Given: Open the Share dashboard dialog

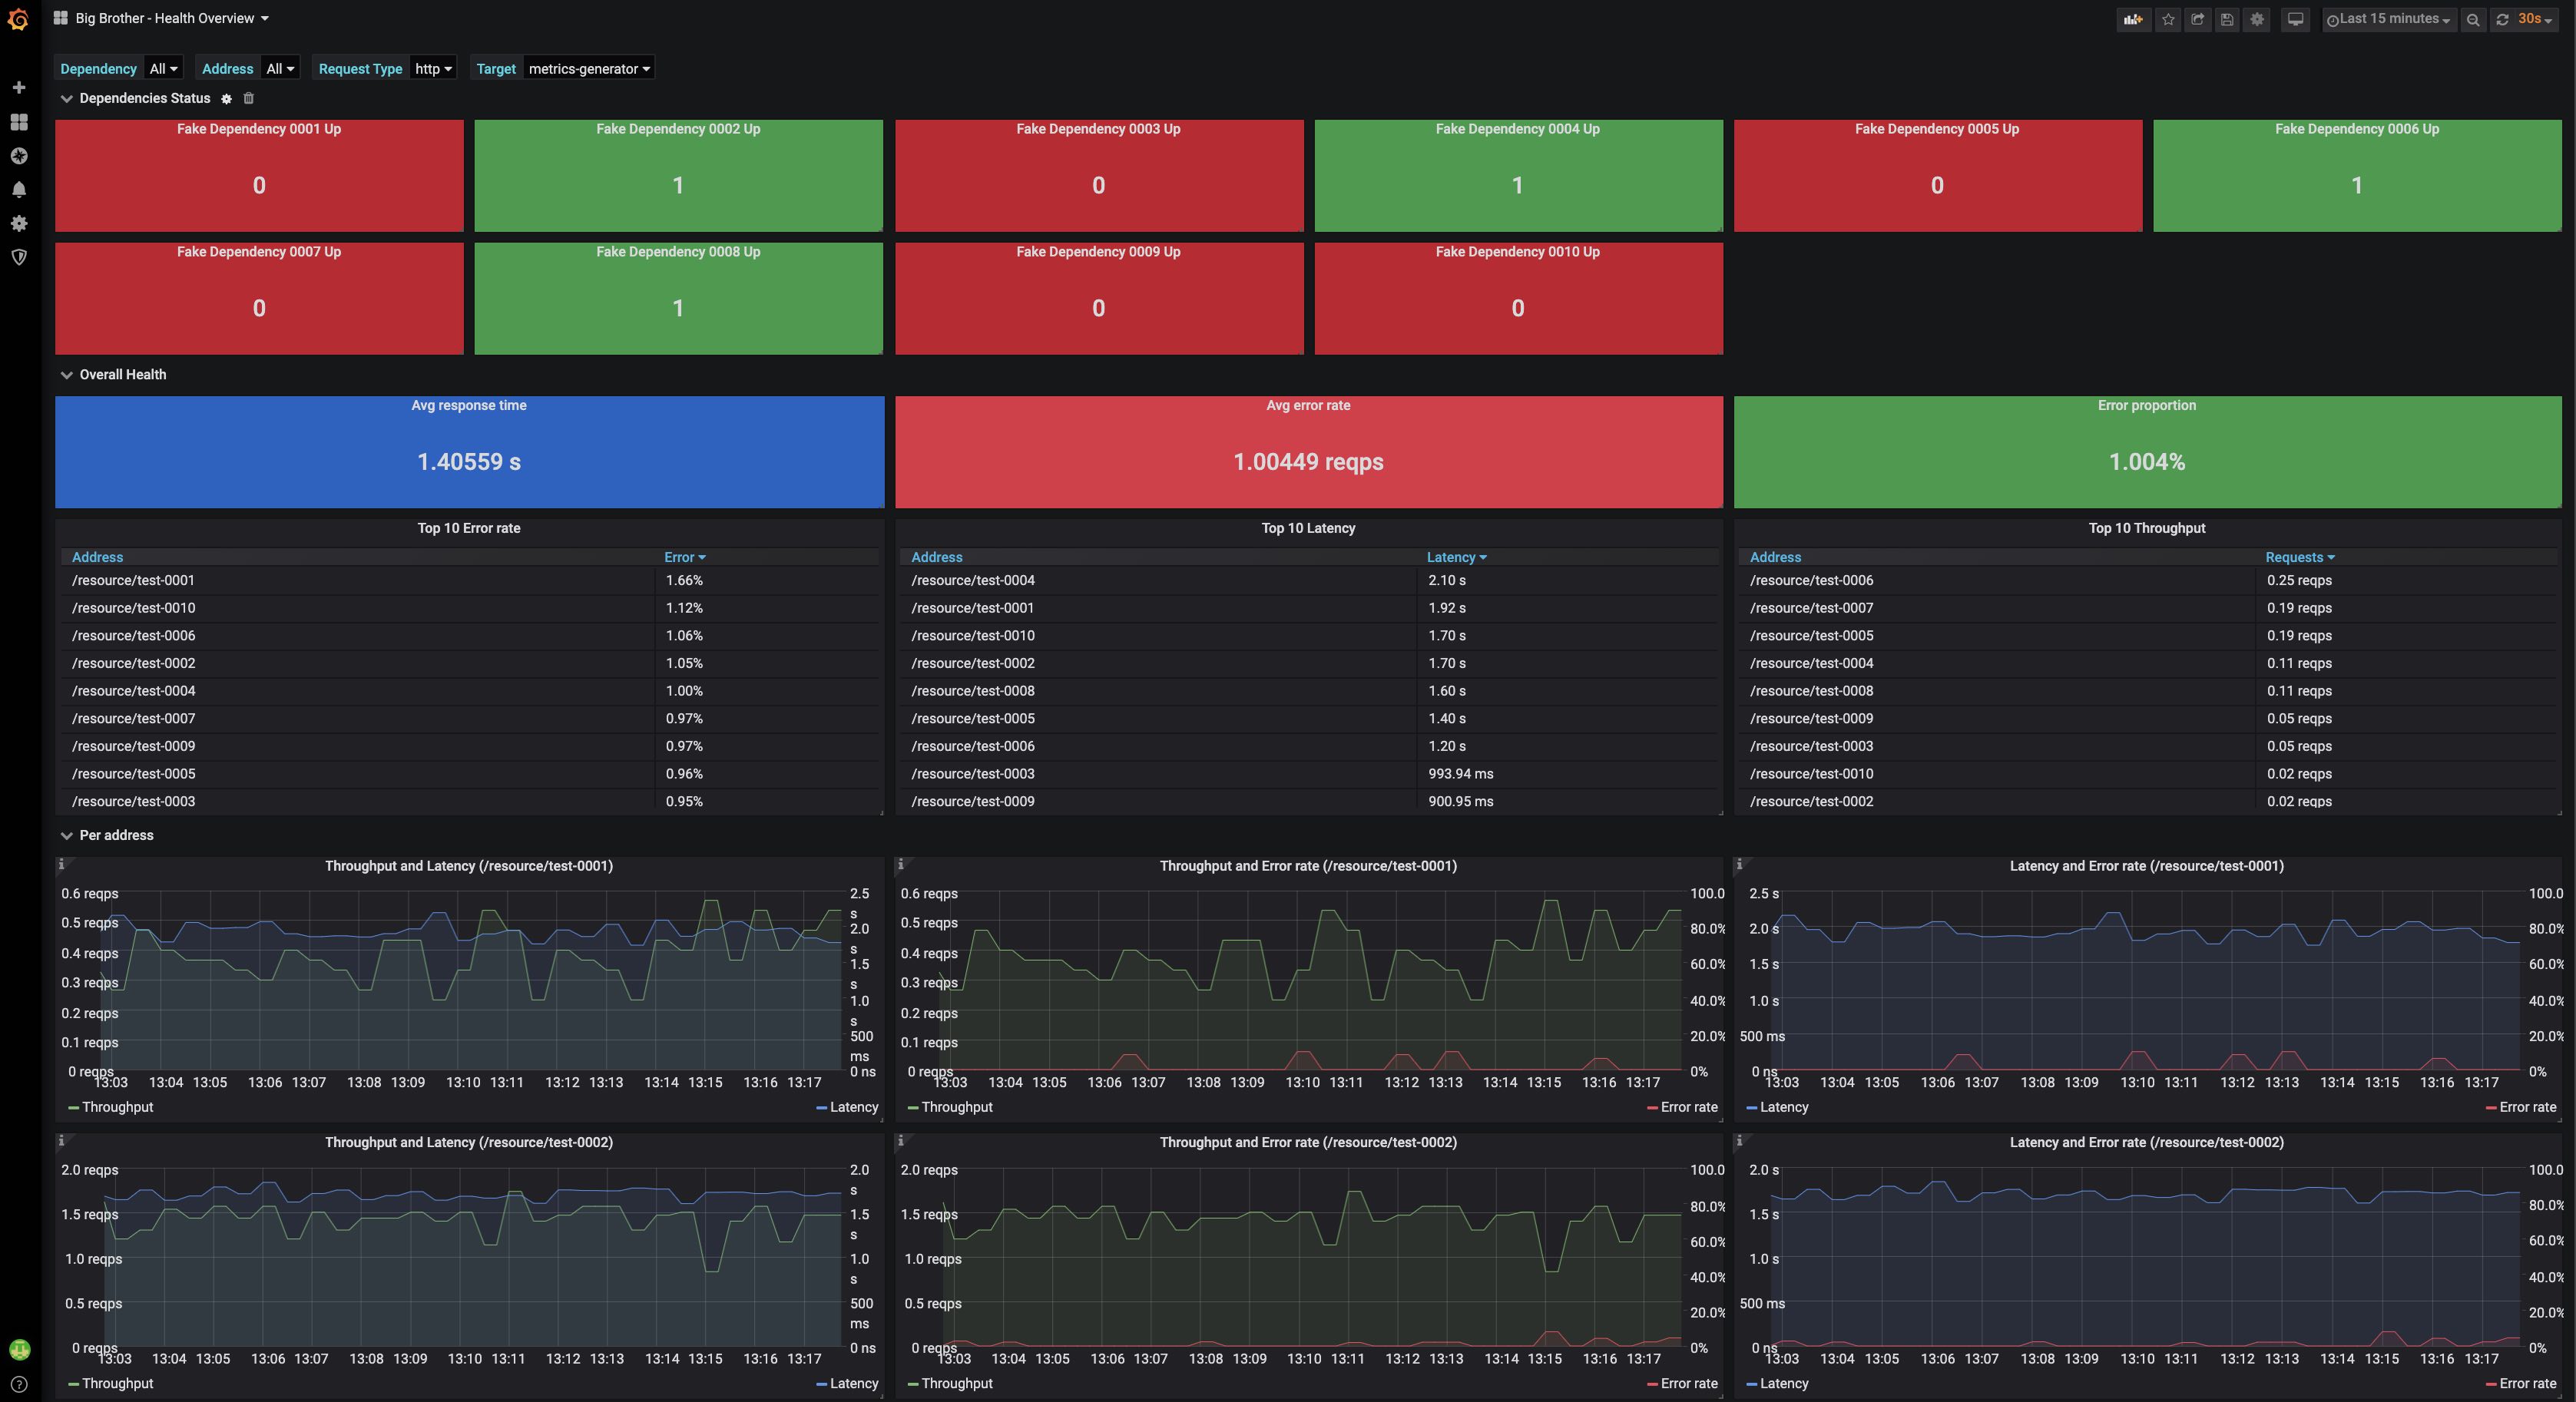Looking at the screenshot, I should pos(2197,19).
